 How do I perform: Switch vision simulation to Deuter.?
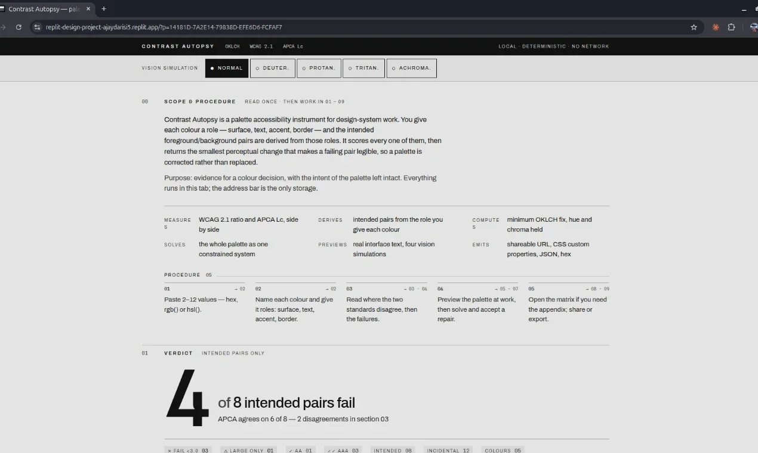(272, 68)
